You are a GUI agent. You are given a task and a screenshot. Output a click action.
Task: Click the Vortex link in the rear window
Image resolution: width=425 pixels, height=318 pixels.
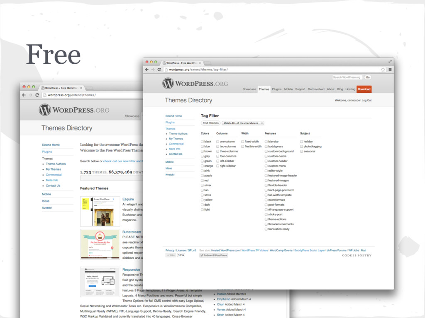click(x=221, y=310)
